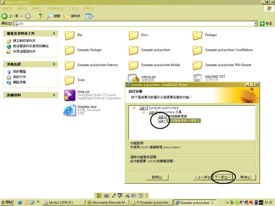This screenshot has width=275, height=206.
Task: Click the Go (移至) button
Action: [x=266, y=23]
